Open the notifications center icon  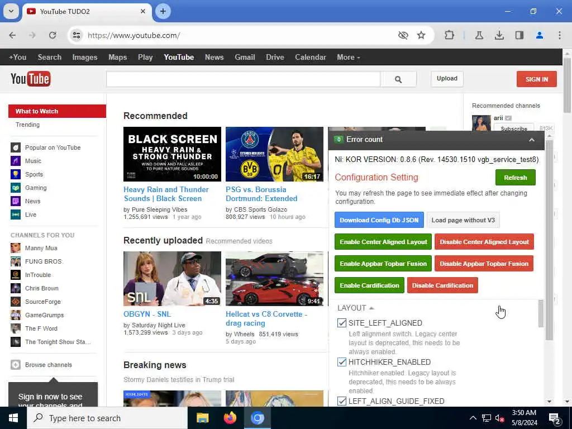(555, 418)
